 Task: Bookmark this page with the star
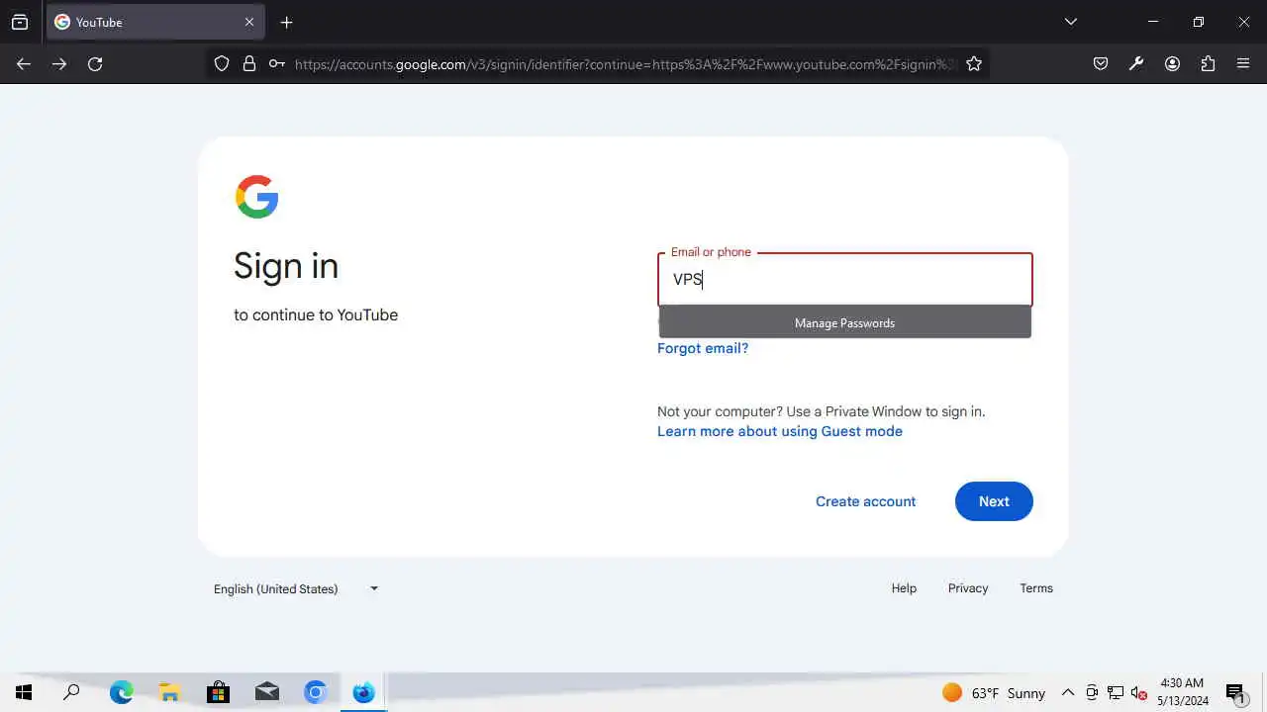974,63
